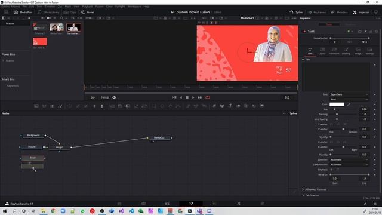Select the Text+ tool in Fusion toolbar
The width and height of the screenshot is (382, 215).
pos(52,106)
